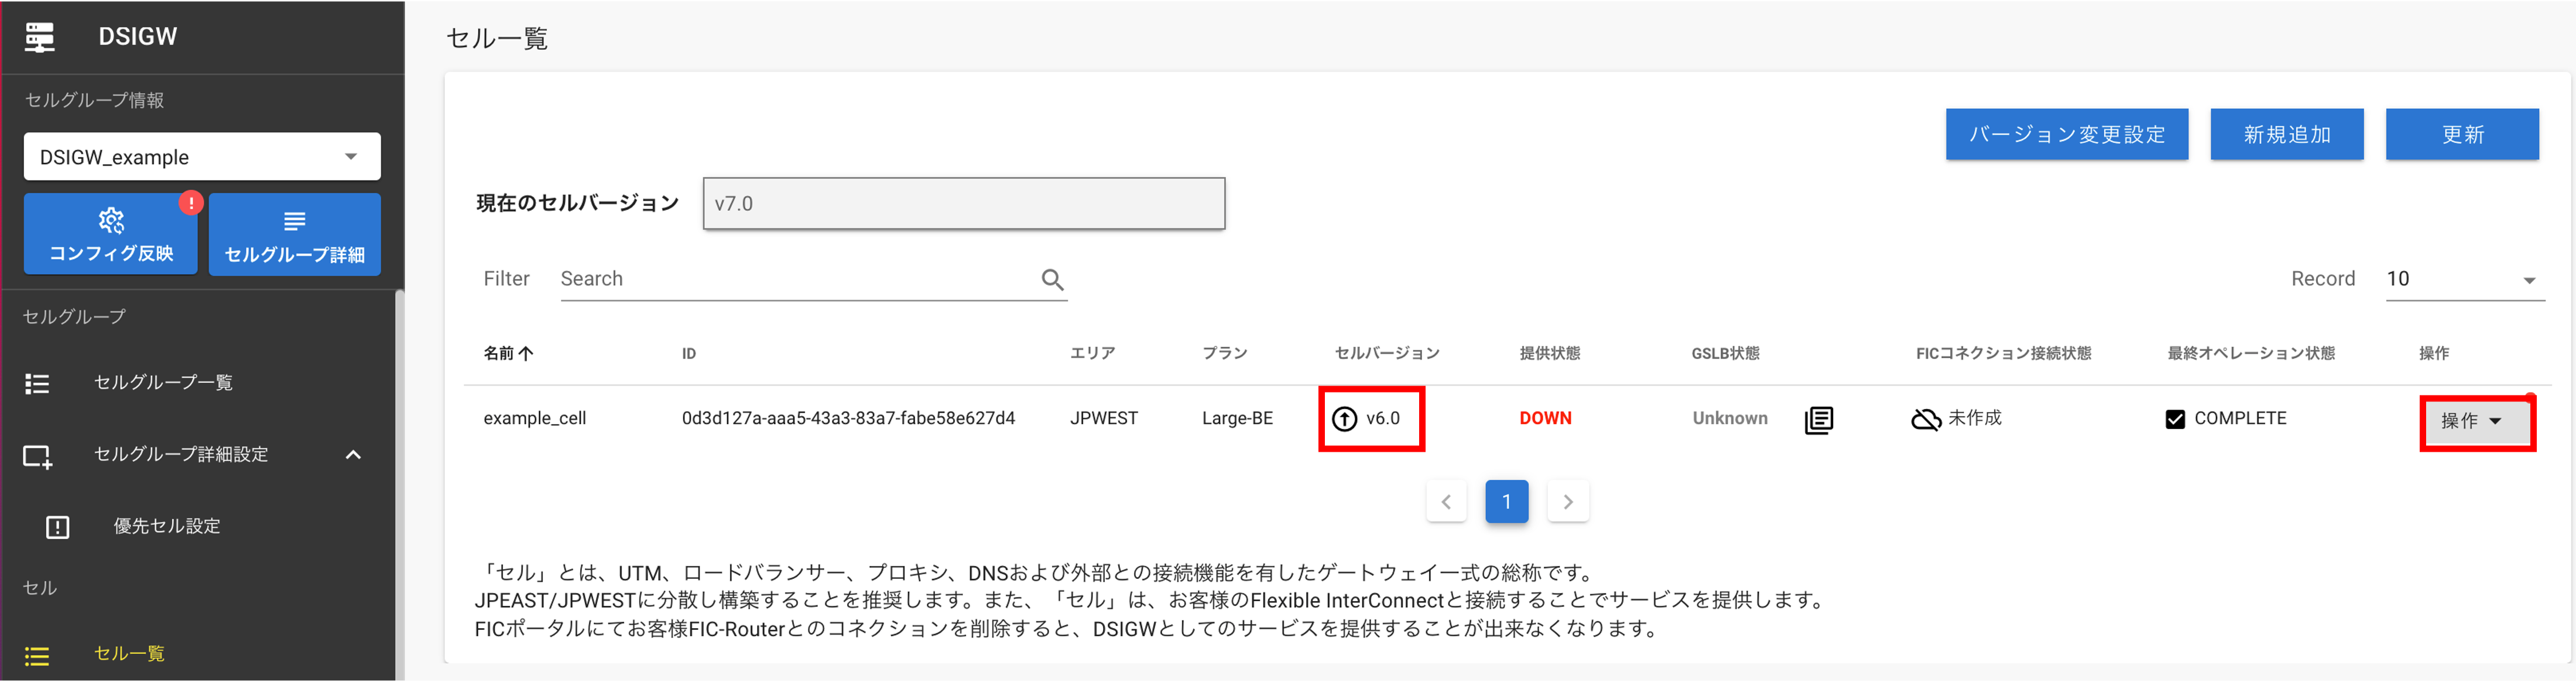Screen dimensions: 2576x682
Task: Open セルグループ詳細 via its list icon
Action: coord(294,220)
